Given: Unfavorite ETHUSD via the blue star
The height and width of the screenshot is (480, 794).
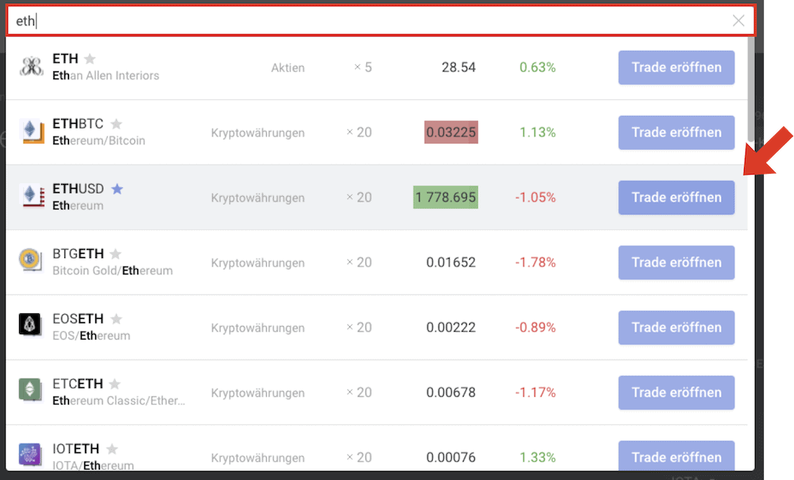Looking at the screenshot, I should tap(117, 189).
